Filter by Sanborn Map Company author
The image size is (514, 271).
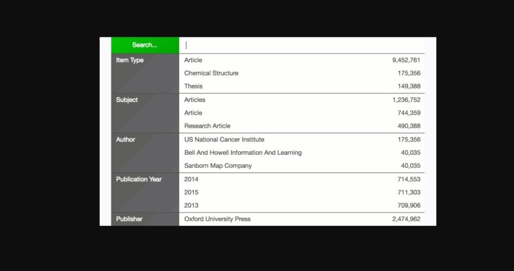click(x=218, y=166)
